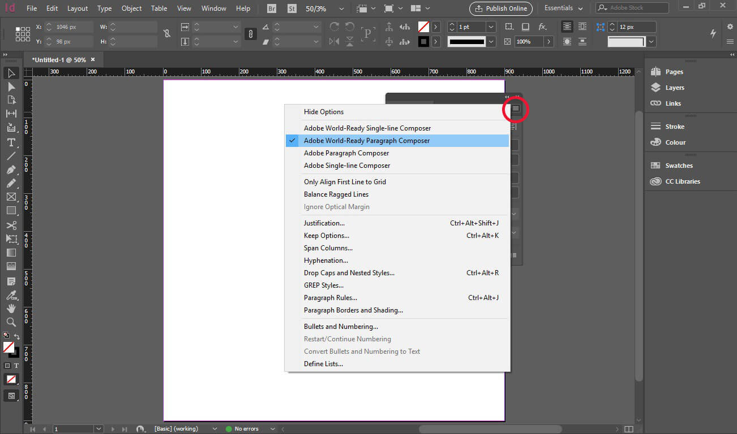737x434 pixels.
Task: Select the Zoom magnifier tool
Action: coord(11,322)
